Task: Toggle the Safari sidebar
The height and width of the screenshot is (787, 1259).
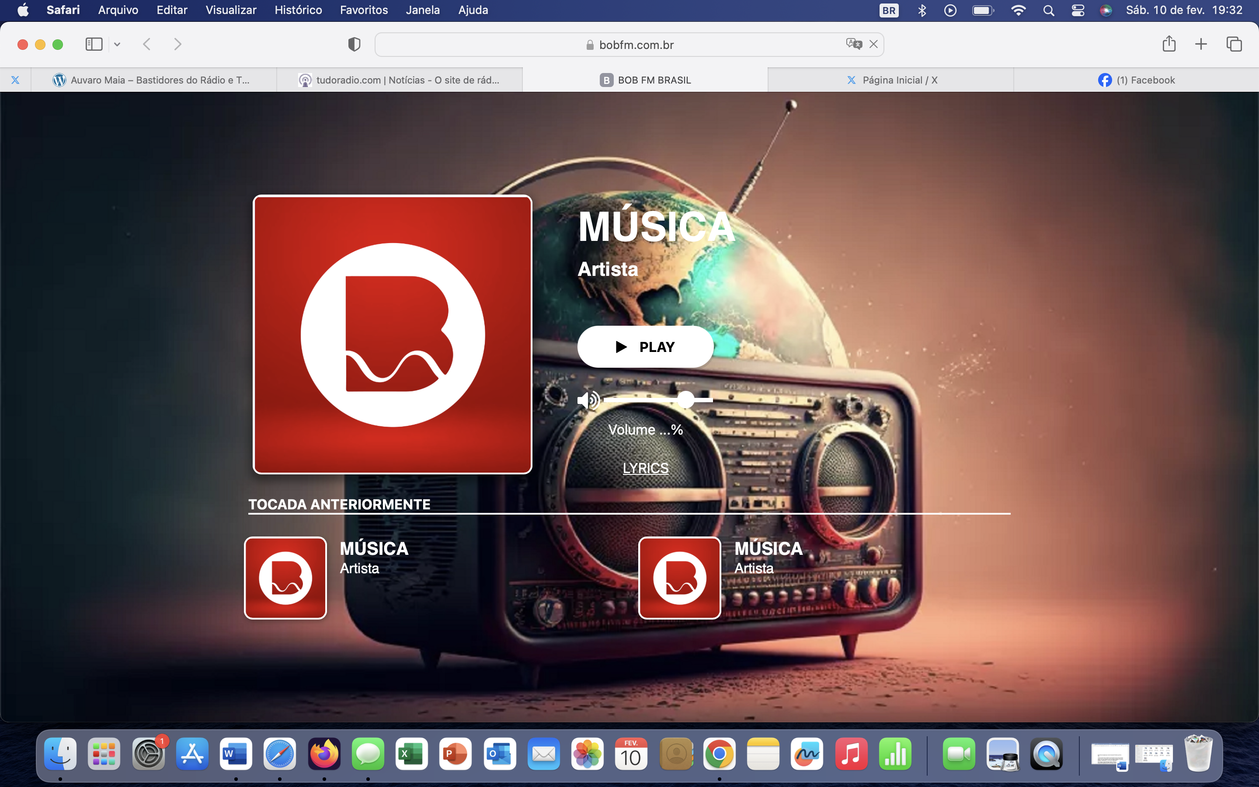Action: (94, 44)
